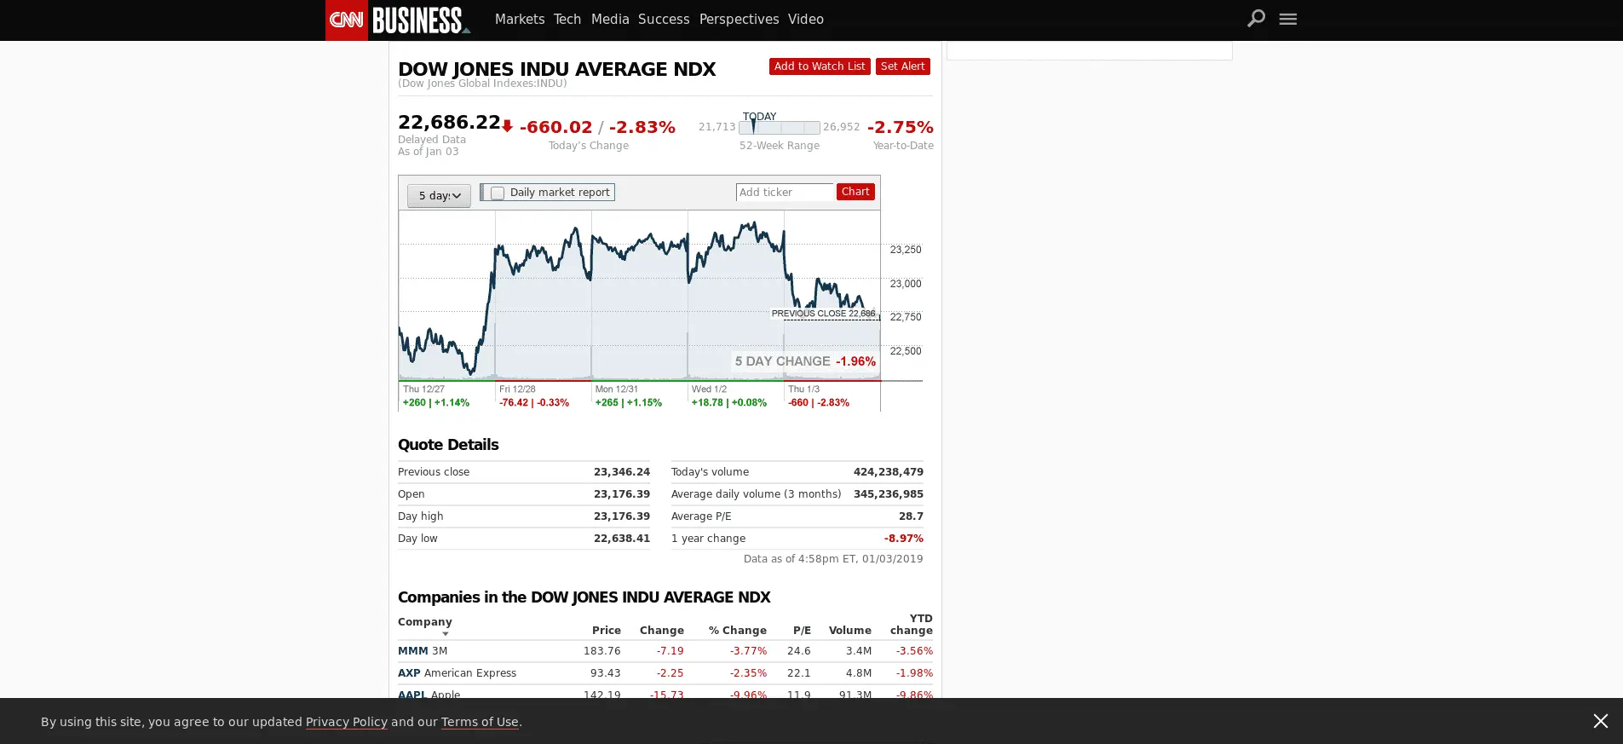The width and height of the screenshot is (1623, 744).
Task: Sort table by Price column
Action: pyautogui.click(x=607, y=631)
